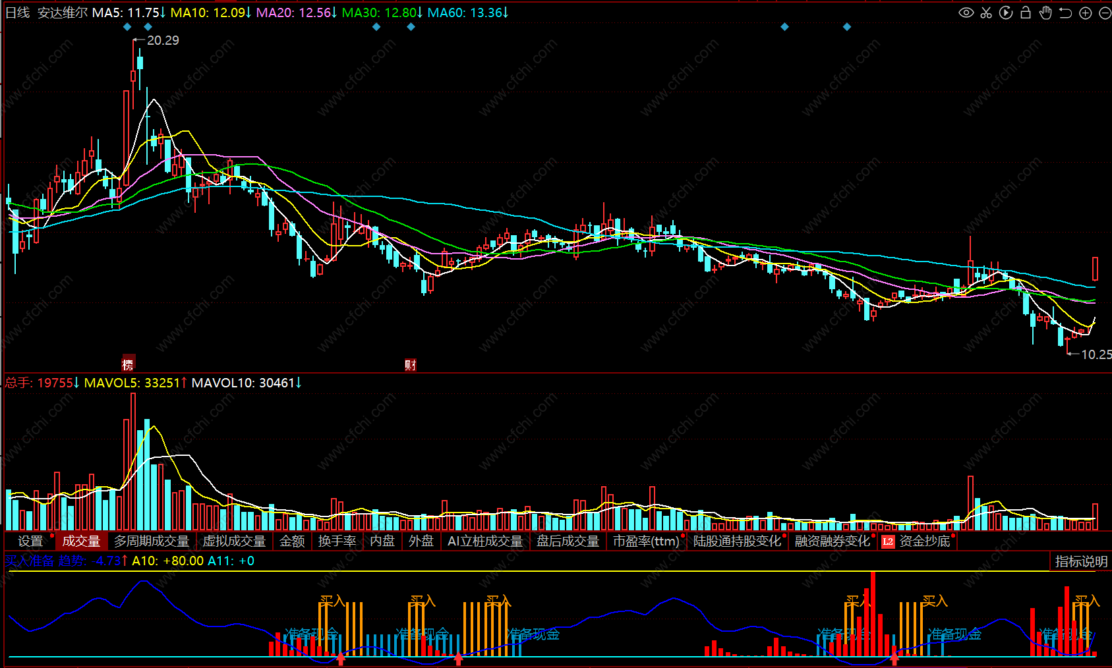Click the MA10: 12.09 label
The image size is (1112, 668).
point(211,13)
